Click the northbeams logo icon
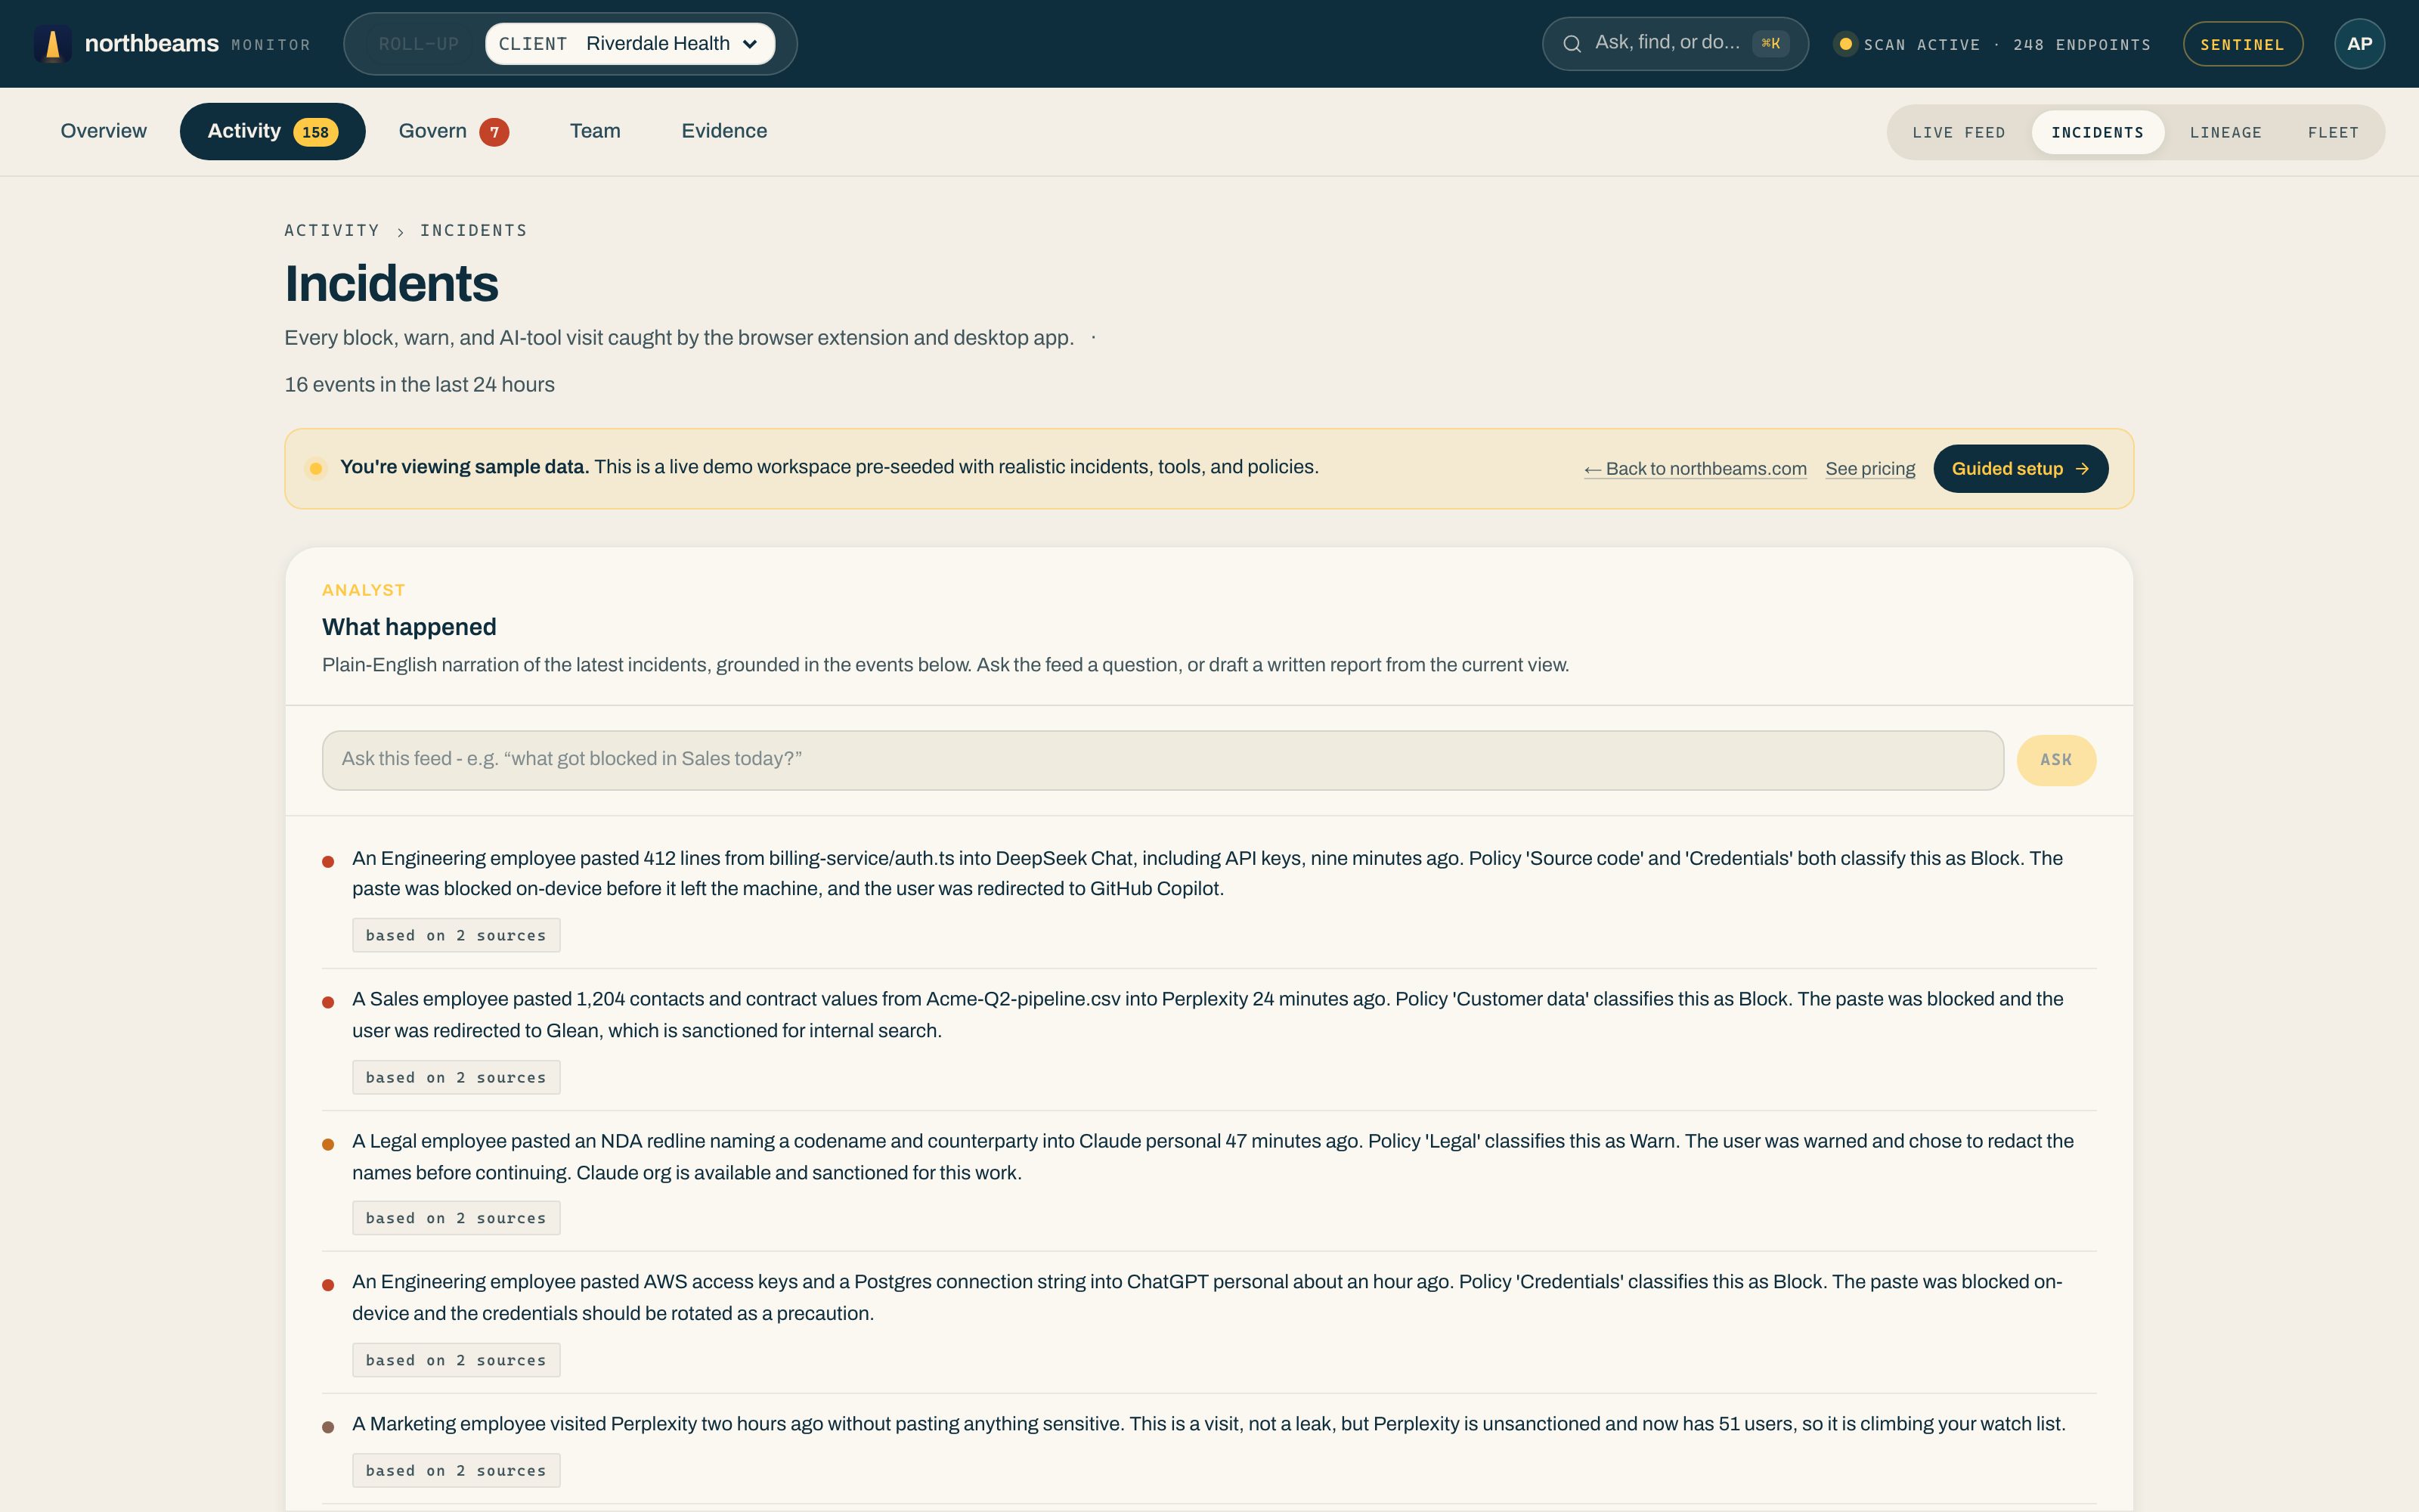This screenshot has height=1512, width=2419. click(53, 44)
